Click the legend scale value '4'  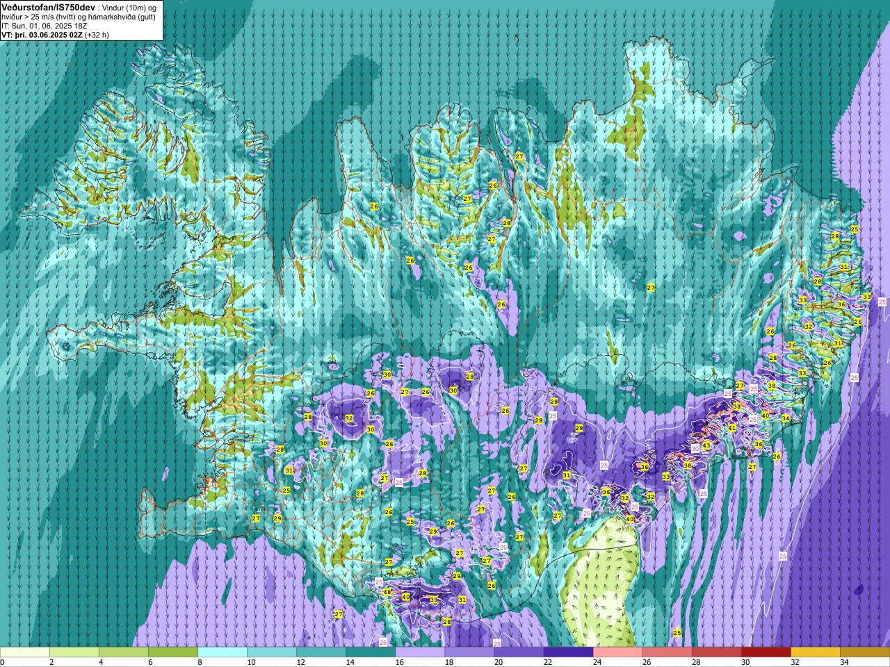coord(99,662)
